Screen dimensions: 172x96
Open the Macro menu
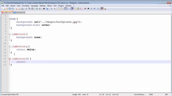tap(49, 6)
